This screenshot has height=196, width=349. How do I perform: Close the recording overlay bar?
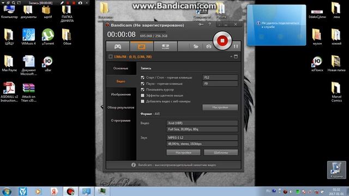(87, 3)
